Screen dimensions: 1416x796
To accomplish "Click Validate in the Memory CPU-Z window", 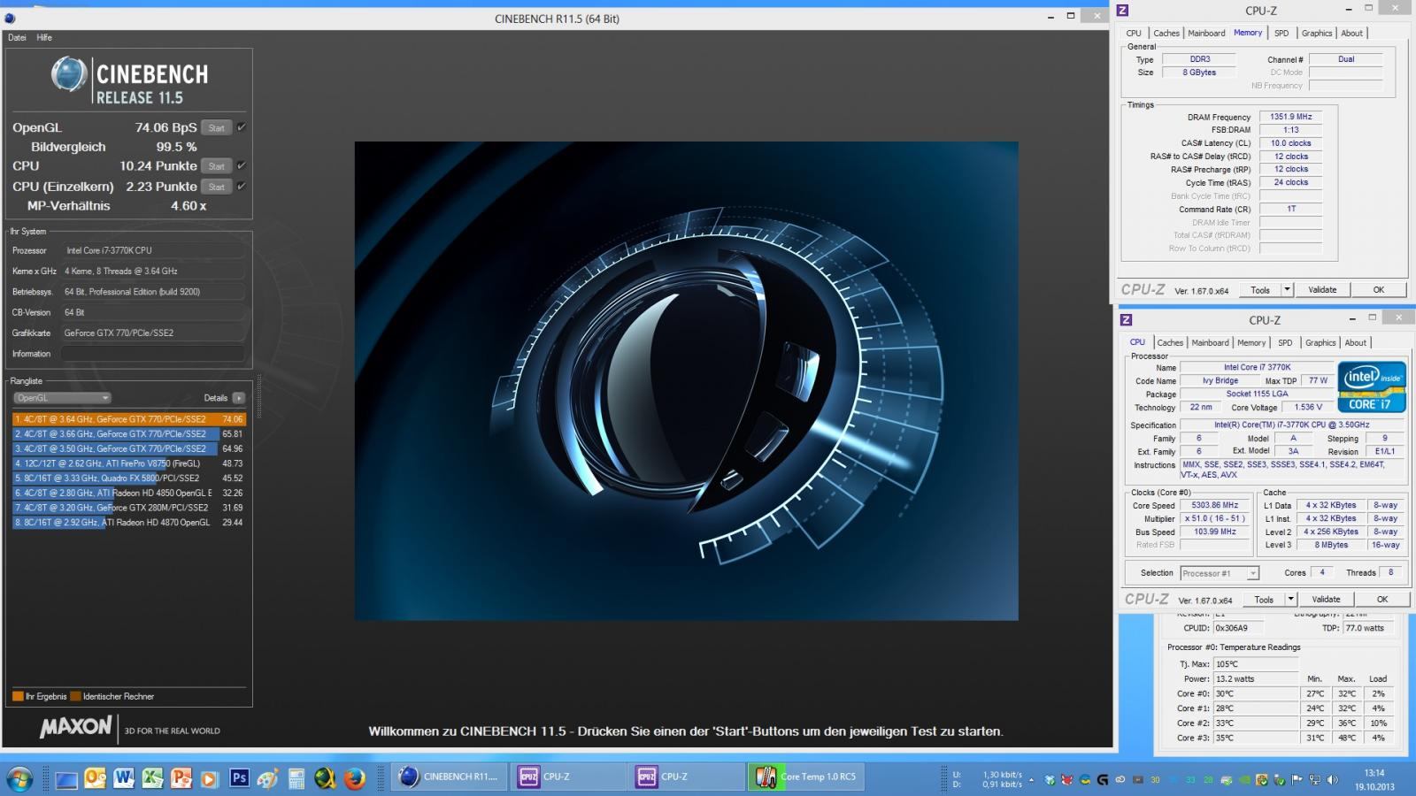I will pyautogui.click(x=1322, y=290).
